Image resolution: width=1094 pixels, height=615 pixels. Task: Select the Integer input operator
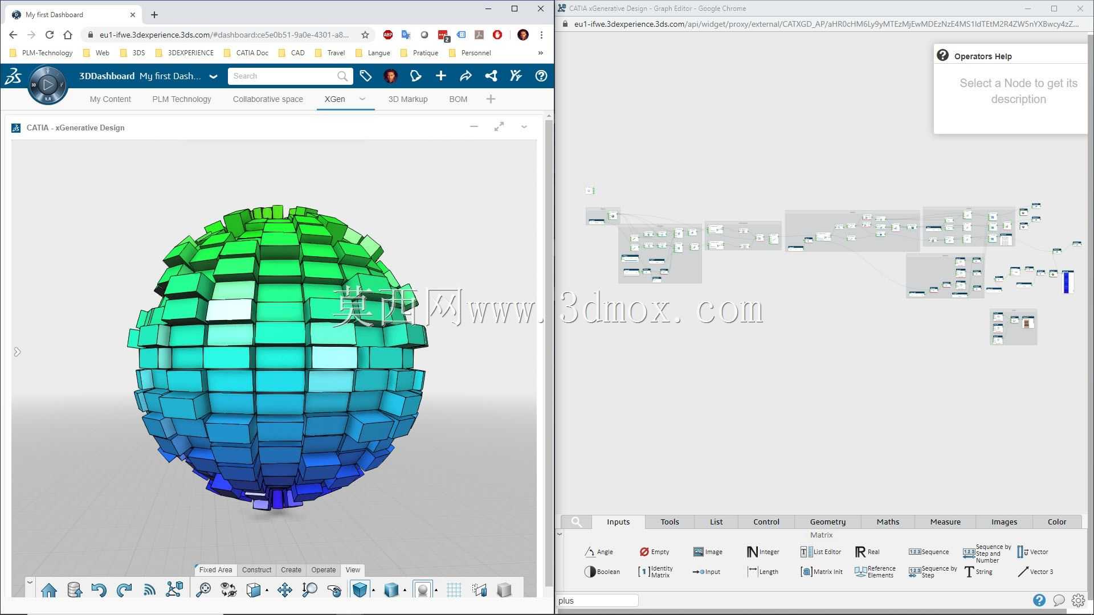pyautogui.click(x=763, y=552)
